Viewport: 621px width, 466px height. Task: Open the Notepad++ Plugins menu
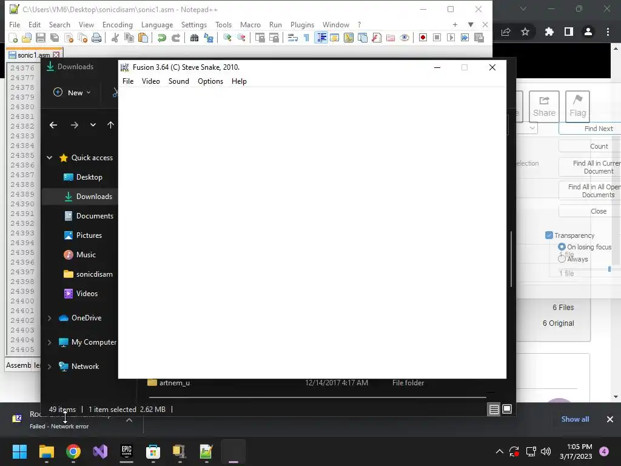[302, 24]
